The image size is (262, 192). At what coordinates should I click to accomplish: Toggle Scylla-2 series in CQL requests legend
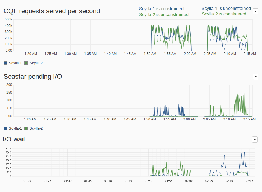(x=33, y=63)
